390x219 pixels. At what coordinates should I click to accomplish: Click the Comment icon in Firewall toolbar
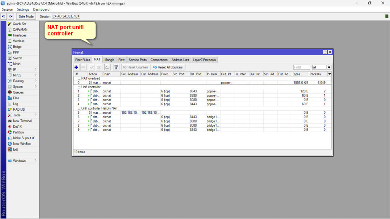[107, 67]
